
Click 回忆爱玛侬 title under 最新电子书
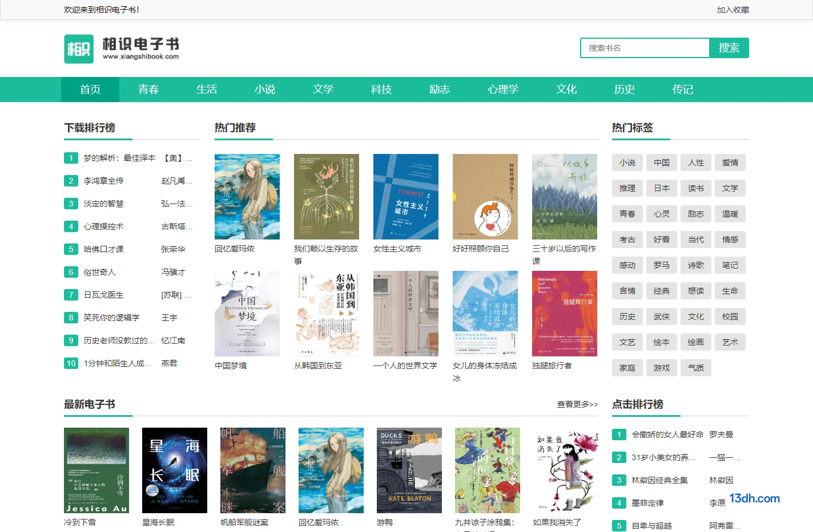(319, 522)
